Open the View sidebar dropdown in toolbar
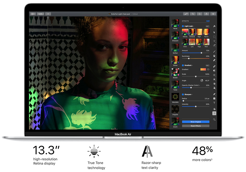The image size is (246, 172). coord(33,14)
